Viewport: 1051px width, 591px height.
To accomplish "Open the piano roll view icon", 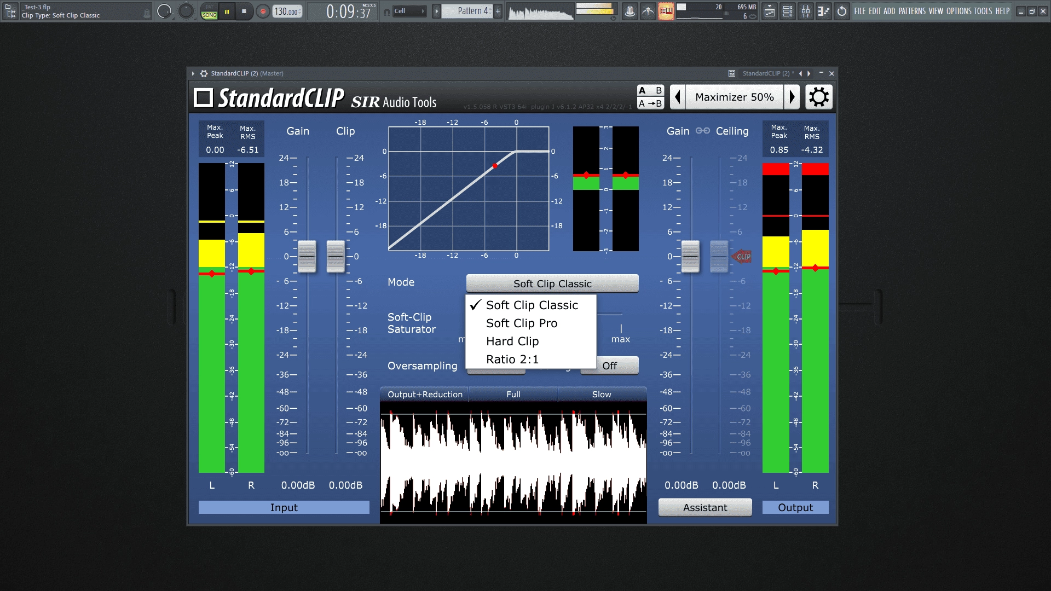I will (824, 11).
